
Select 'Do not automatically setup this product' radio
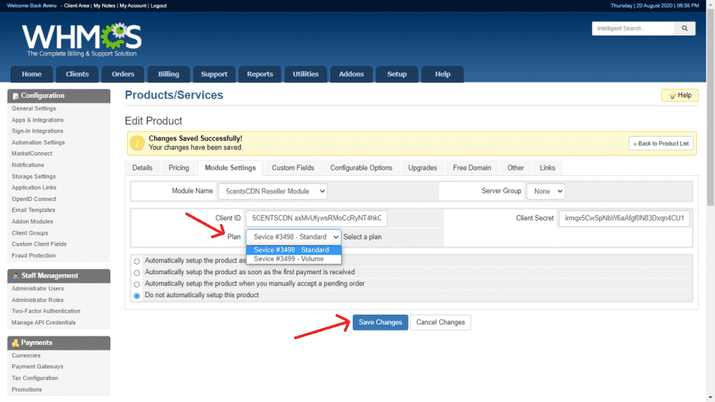[137, 296]
